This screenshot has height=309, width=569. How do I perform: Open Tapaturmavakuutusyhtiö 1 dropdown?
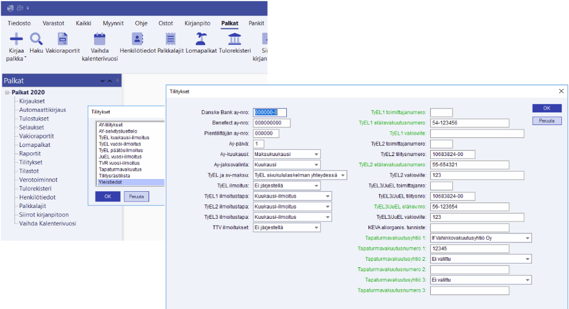click(x=528, y=238)
